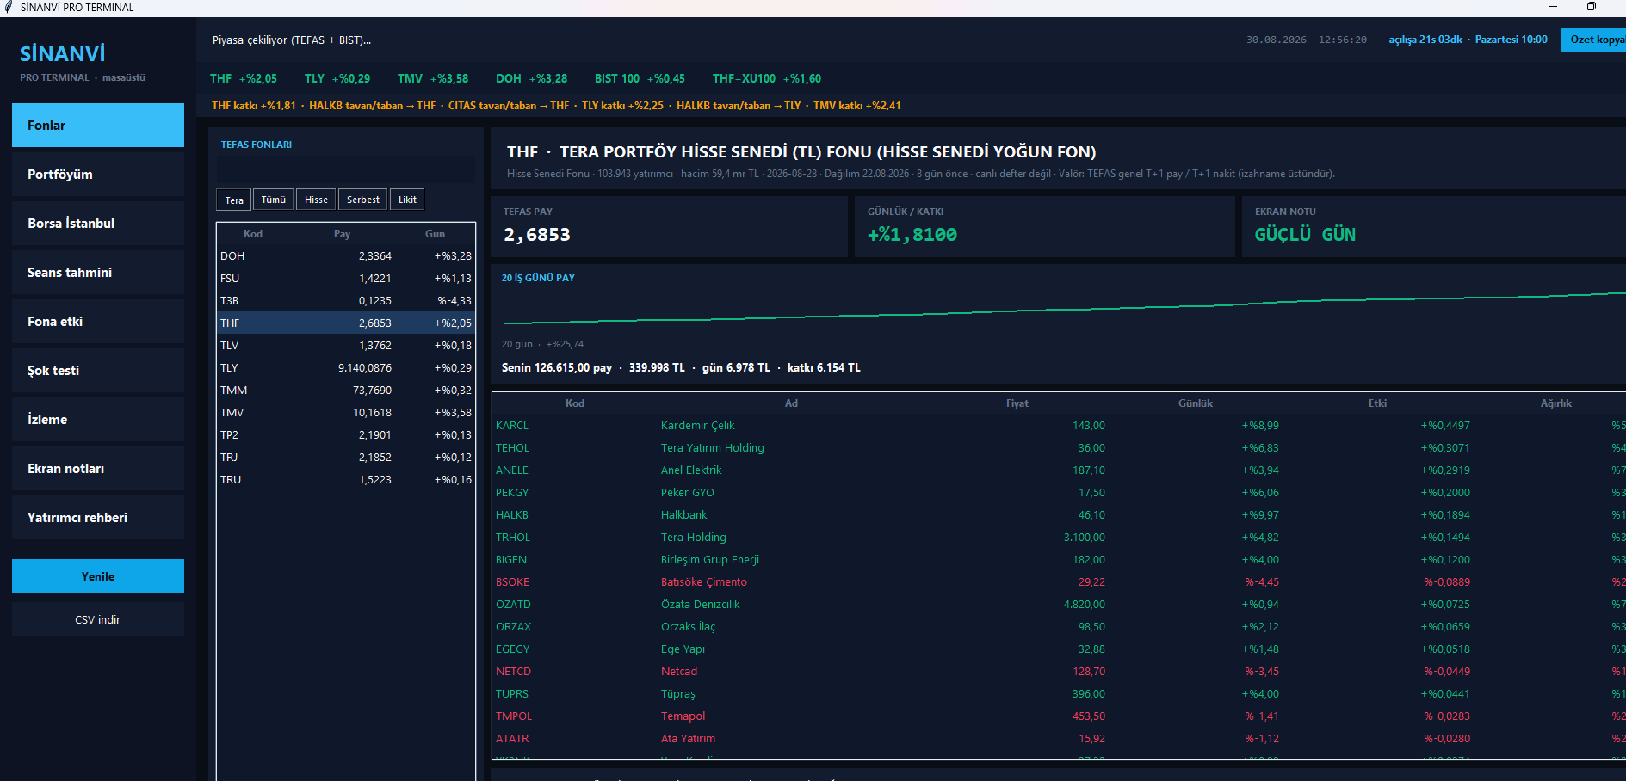Sort holdings by Ağırlık column header
This screenshot has height=781, width=1626.
tap(1555, 403)
